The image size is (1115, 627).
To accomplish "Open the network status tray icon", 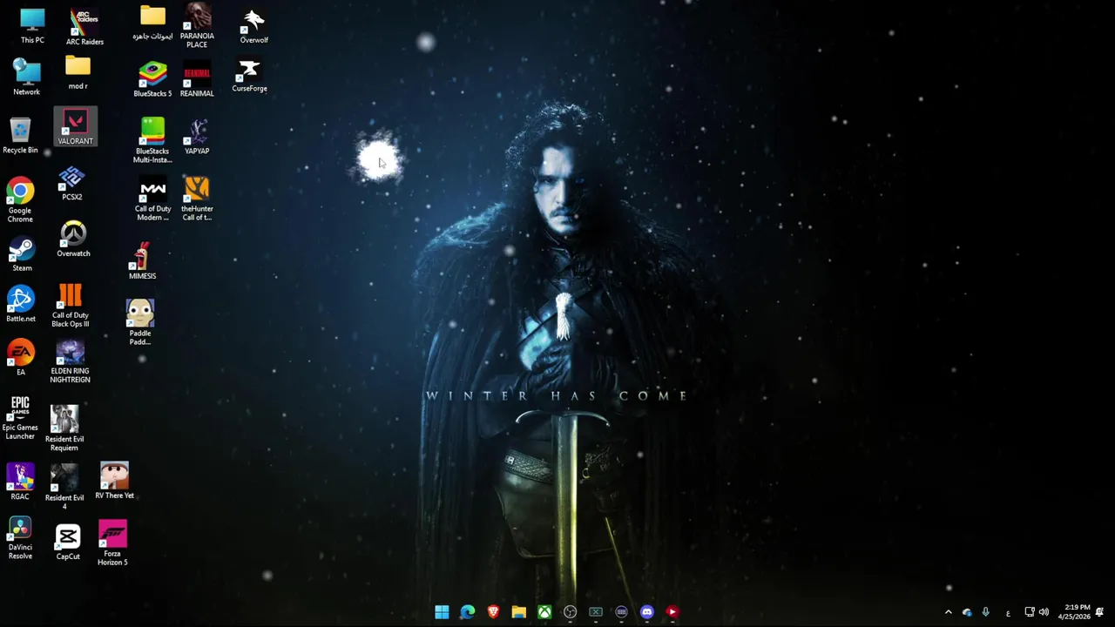I will (x=1029, y=612).
